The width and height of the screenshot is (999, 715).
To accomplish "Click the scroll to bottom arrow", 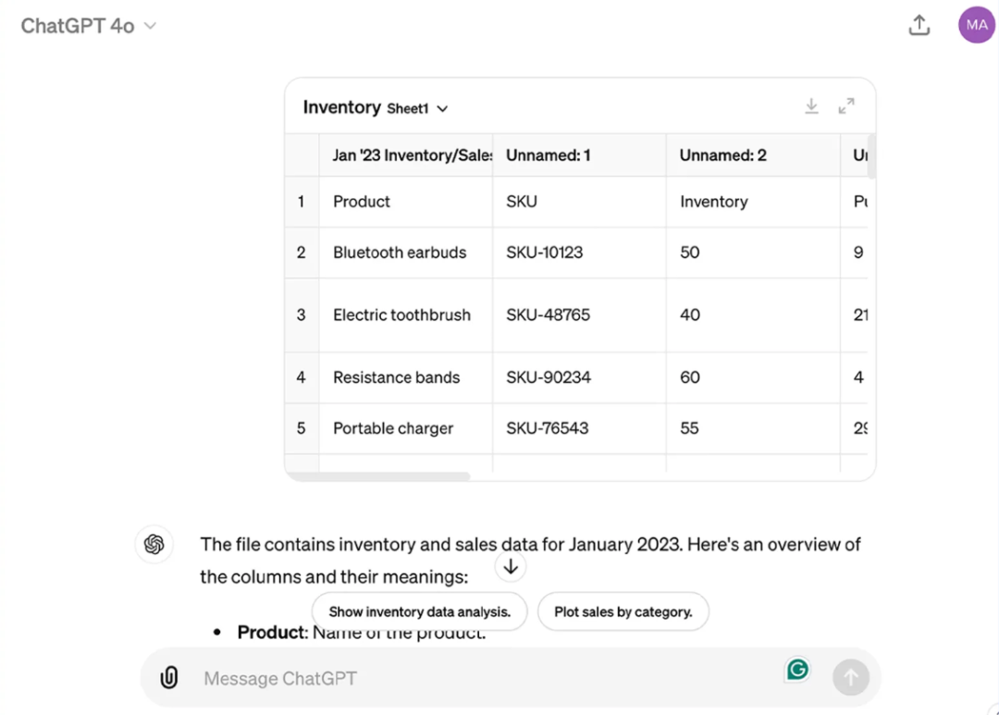I will pos(511,566).
